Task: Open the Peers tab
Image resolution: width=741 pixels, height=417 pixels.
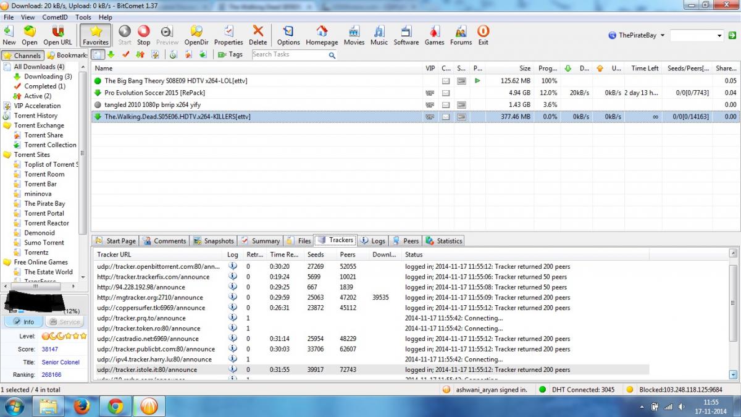Action: coord(405,241)
